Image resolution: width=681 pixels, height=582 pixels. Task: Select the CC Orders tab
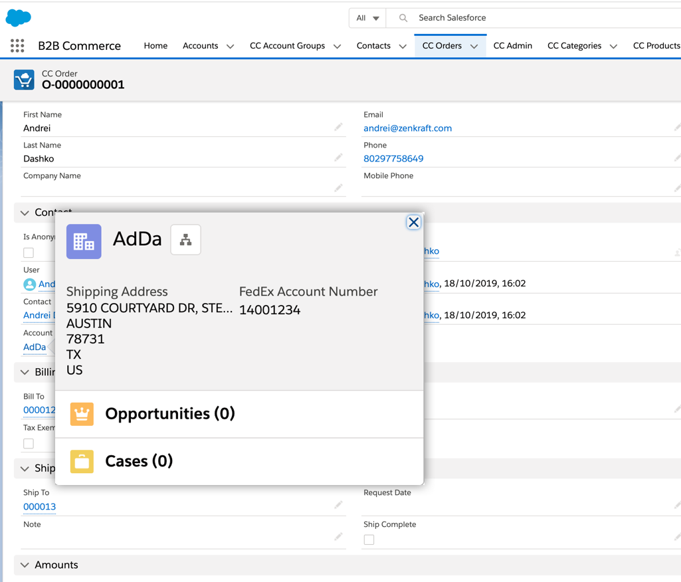(442, 46)
